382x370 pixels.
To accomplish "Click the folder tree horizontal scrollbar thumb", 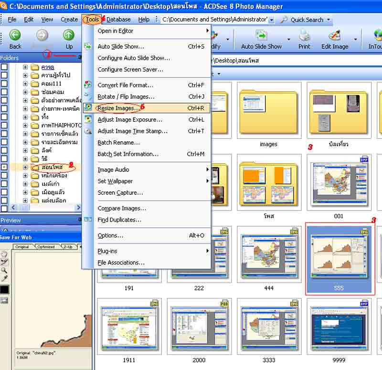I will (23, 207).
